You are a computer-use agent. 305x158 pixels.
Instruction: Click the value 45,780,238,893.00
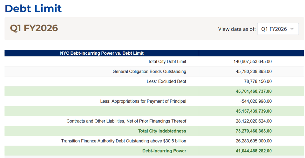254,72
